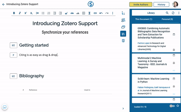Decrease indent of the paragraph
Screen dimensions: 181x112
[55, 13]
